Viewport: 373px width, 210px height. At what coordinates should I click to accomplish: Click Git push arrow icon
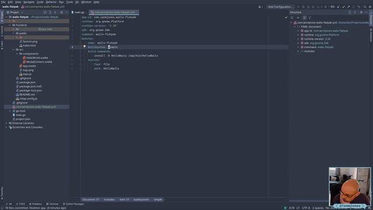(349, 7)
